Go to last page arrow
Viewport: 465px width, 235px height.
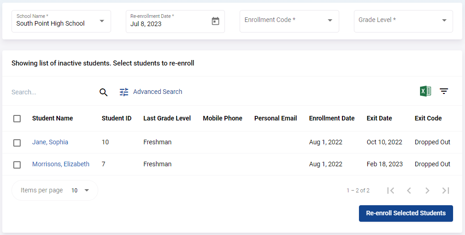pyautogui.click(x=446, y=190)
